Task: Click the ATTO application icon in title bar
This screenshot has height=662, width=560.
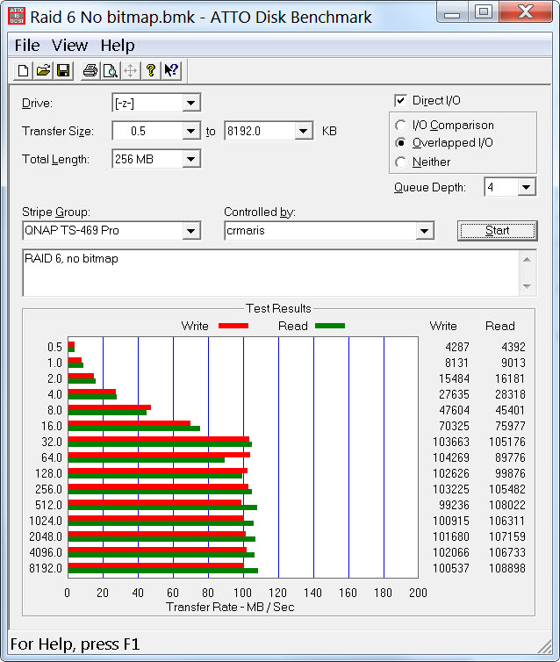Action: pos(17,16)
